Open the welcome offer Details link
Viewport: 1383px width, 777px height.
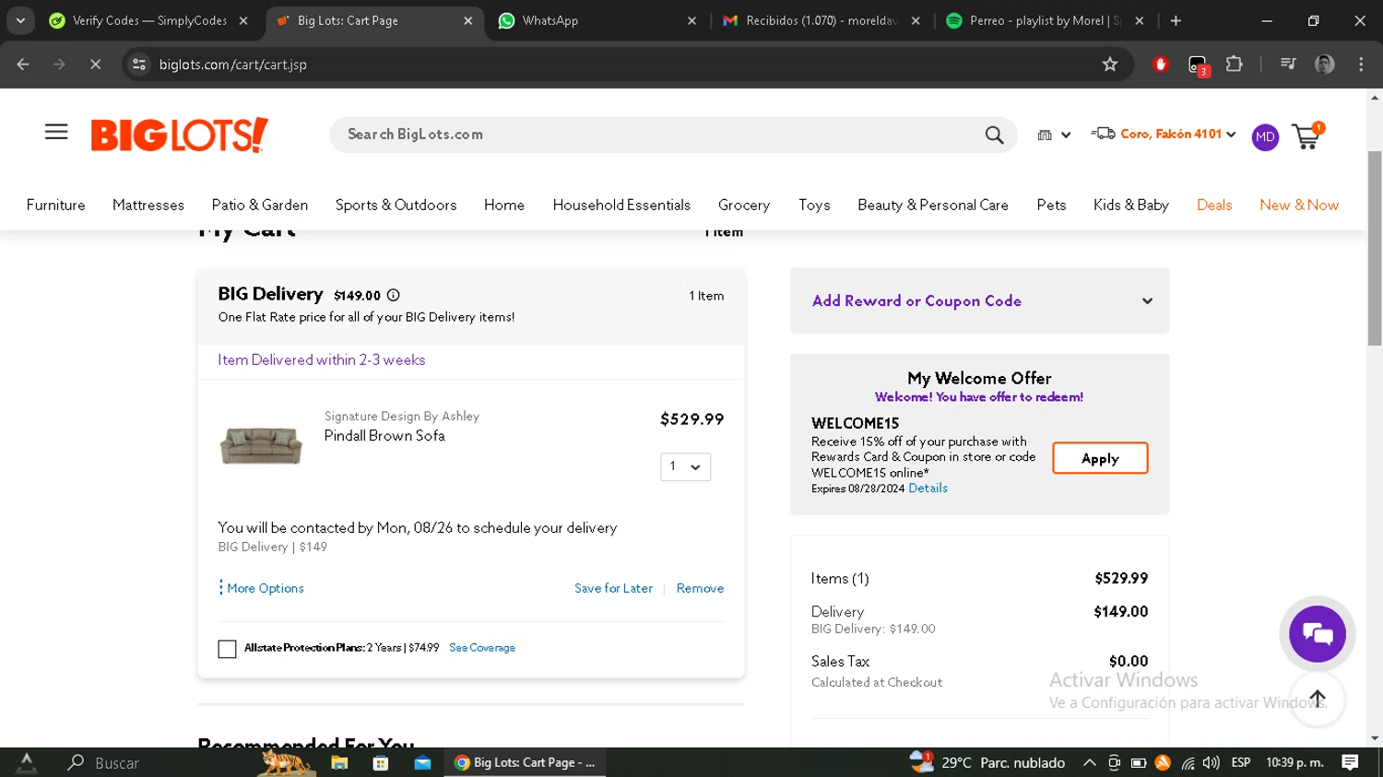click(928, 489)
